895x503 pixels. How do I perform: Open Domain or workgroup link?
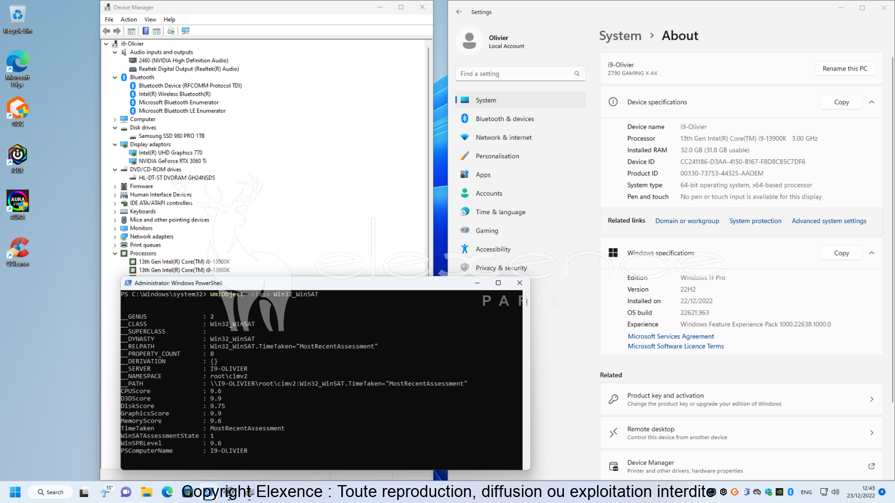(687, 221)
